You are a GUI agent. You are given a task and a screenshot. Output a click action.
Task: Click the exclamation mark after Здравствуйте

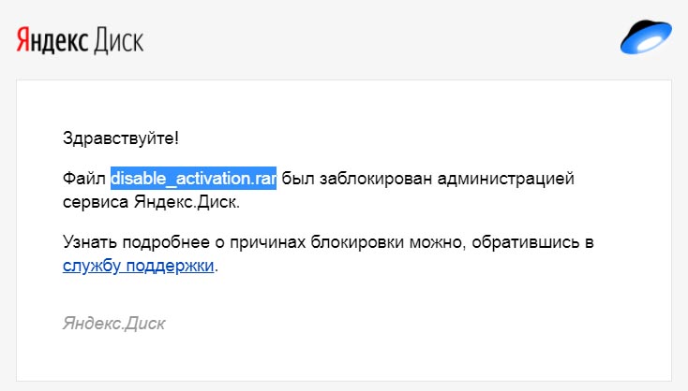(x=176, y=138)
